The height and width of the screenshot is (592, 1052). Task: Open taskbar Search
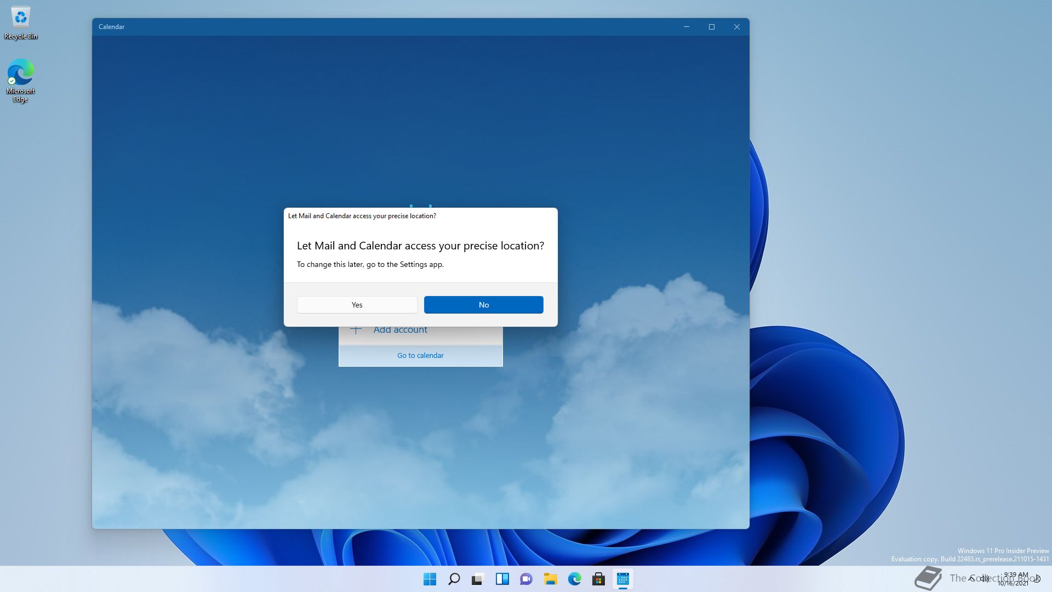pos(454,579)
